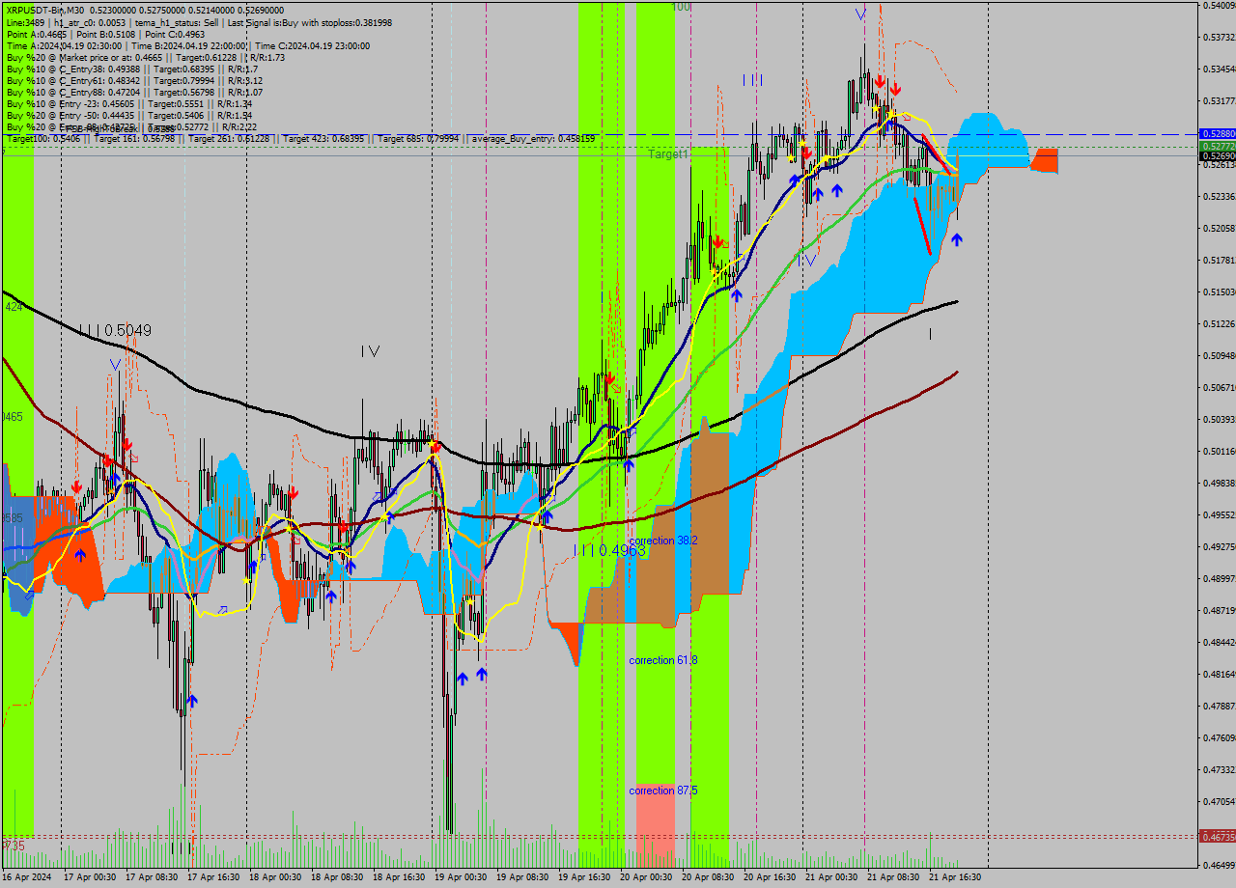Click the black I V wave label

370,352
